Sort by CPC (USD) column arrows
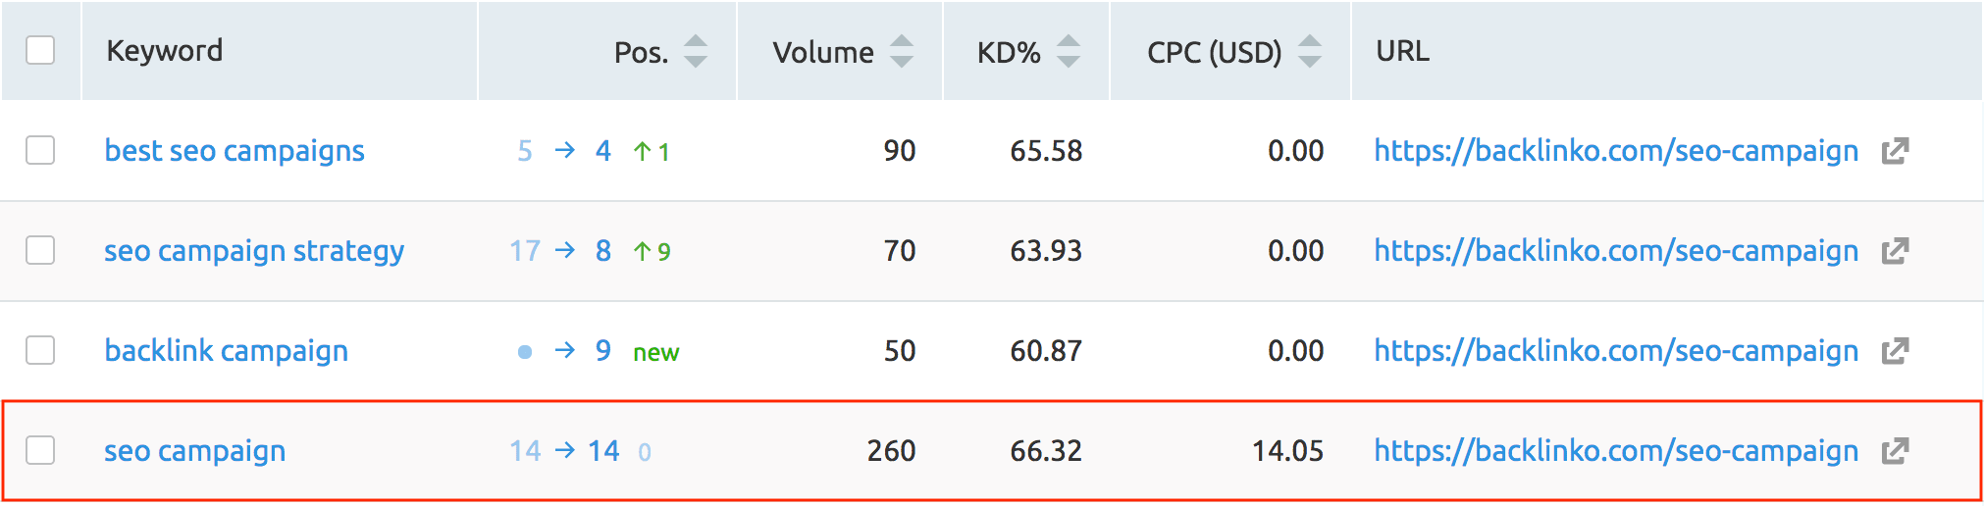This screenshot has width=1984, height=506. coord(1310,51)
